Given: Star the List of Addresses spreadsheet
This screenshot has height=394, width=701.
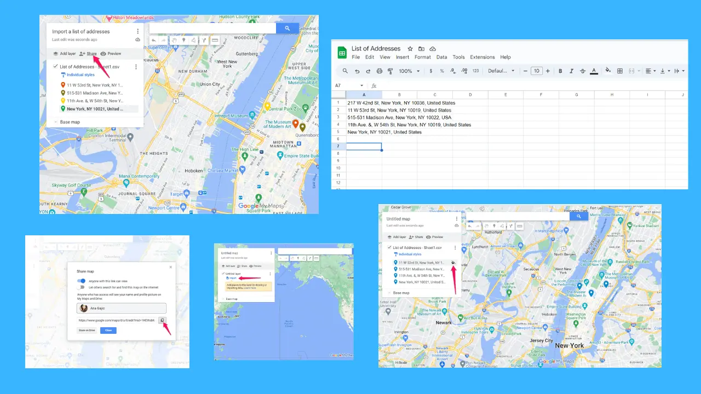Looking at the screenshot, I should click(410, 49).
